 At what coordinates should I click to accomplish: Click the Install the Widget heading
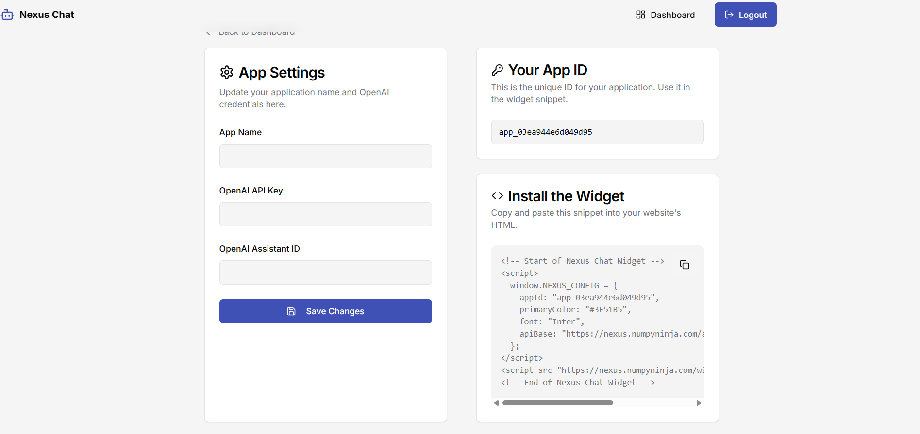click(x=566, y=196)
